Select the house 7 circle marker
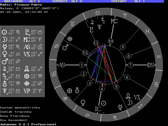Viewport: 168px width, 126px height. click(x=130, y=65)
